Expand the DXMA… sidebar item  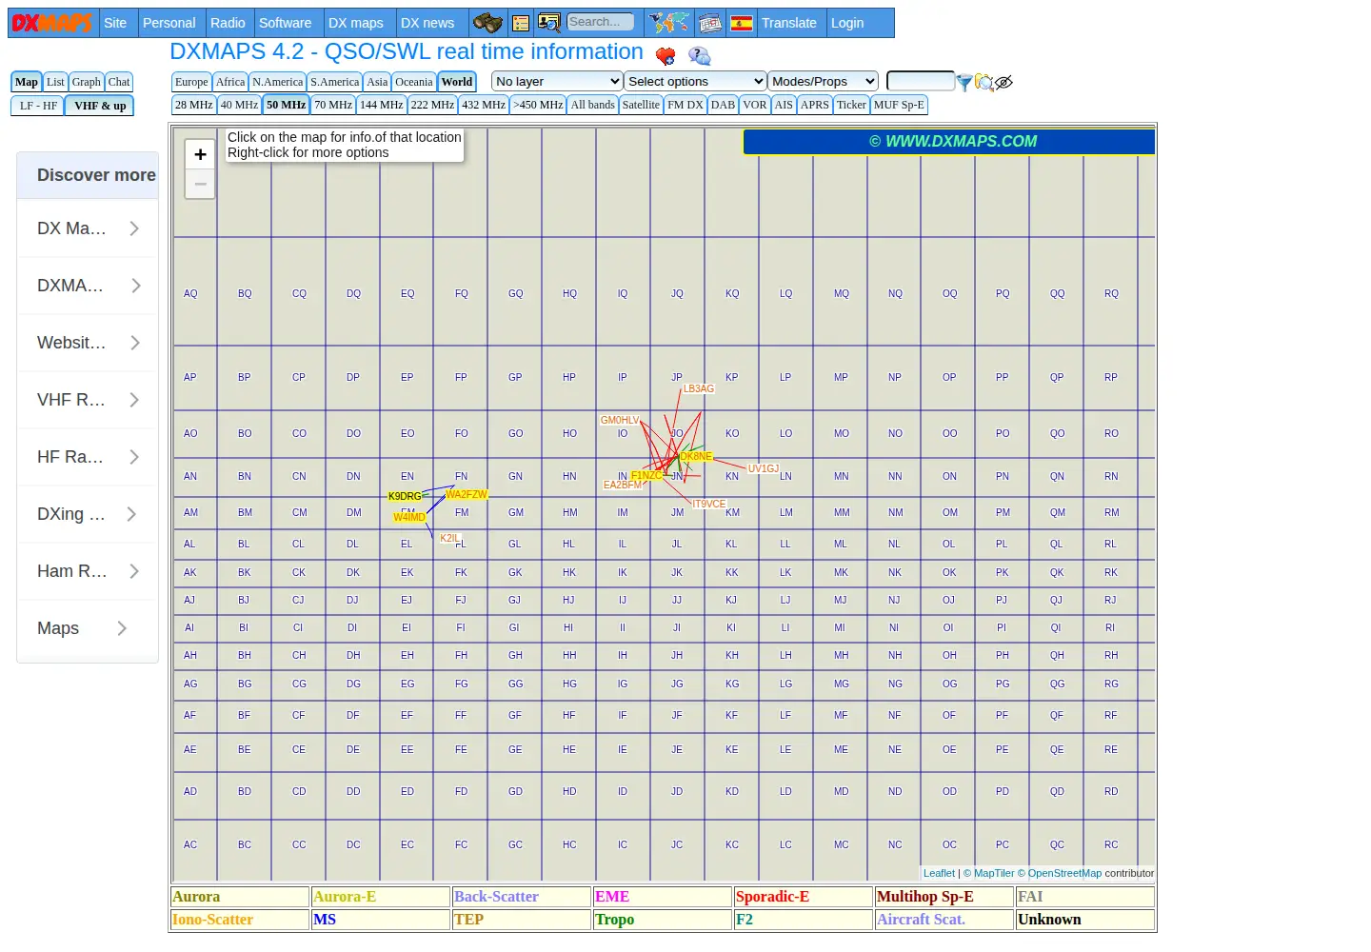[x=88, y=286]
